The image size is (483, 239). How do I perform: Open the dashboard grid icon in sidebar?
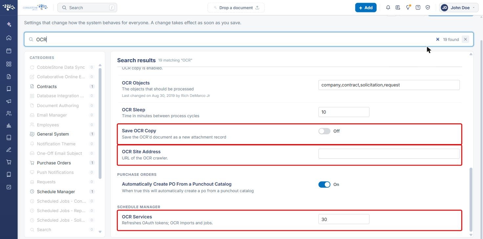coord(9,64)
